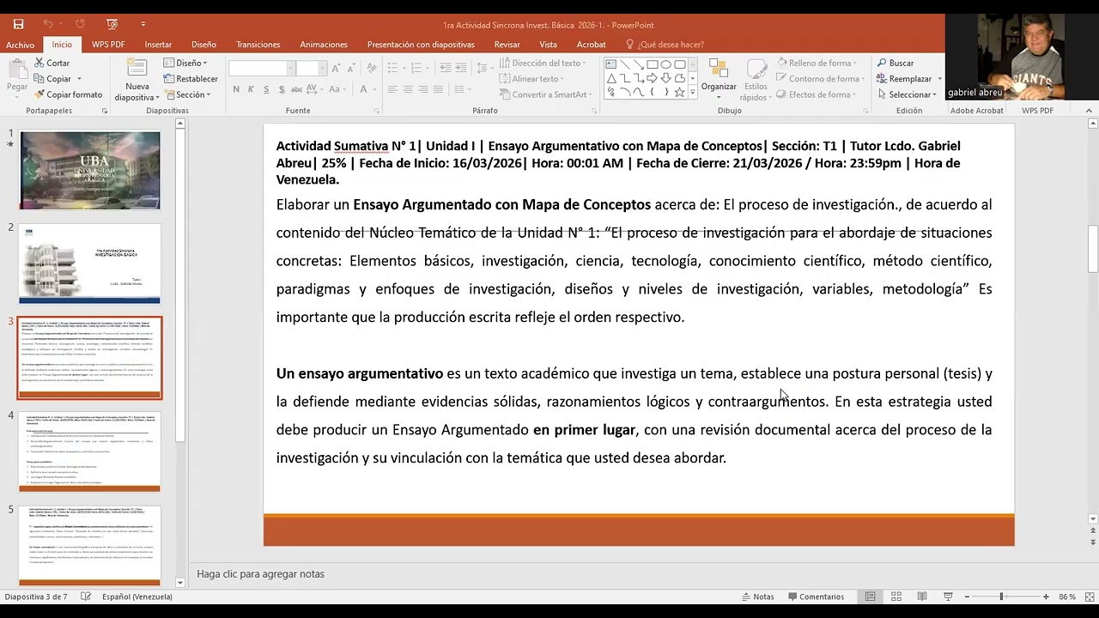
Task: Toggle underline S formatting
Action: (x=268, y=89)
